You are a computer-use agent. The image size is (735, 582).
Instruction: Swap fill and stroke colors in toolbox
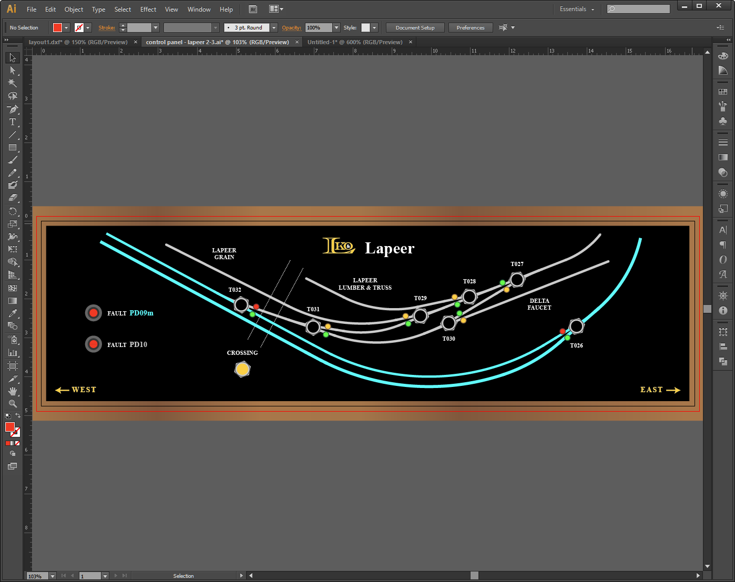[x=18, y=416]
